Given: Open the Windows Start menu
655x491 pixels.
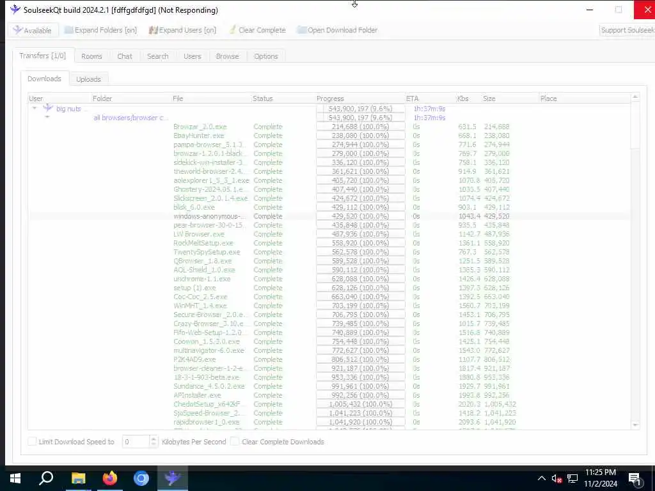Looking at the screenshot, I should click(x=15, y=478).
